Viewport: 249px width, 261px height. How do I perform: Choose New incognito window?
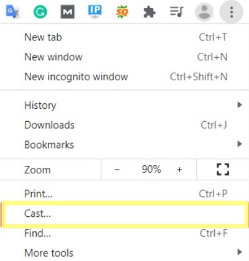click(x=125, y=76)
